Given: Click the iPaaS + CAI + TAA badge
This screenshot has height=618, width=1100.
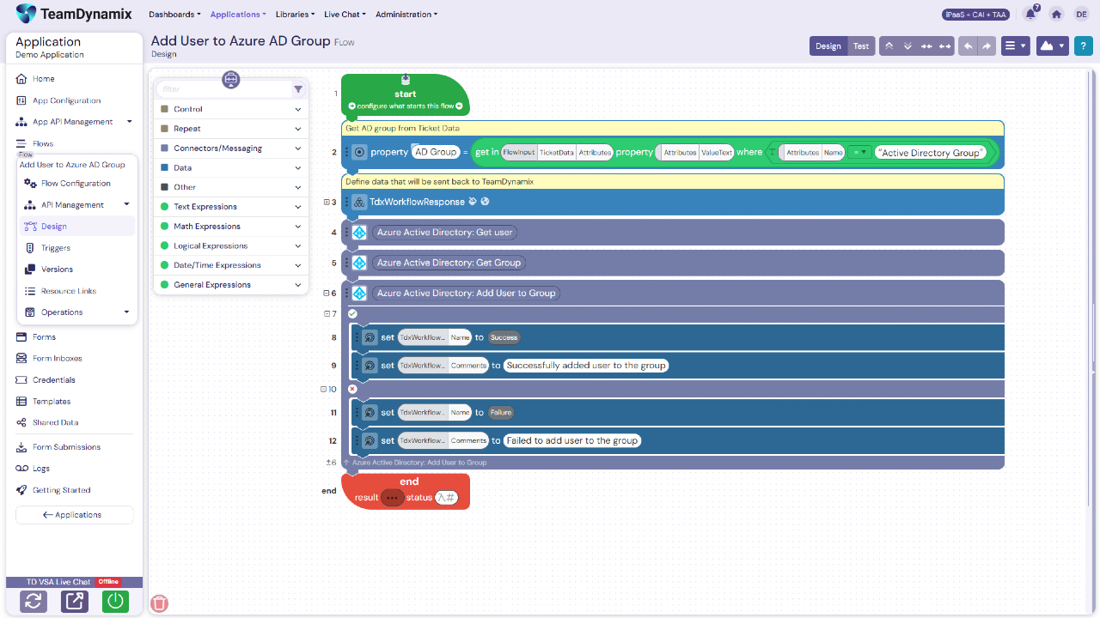Looking at the screenshot, I should coord(976,15).
